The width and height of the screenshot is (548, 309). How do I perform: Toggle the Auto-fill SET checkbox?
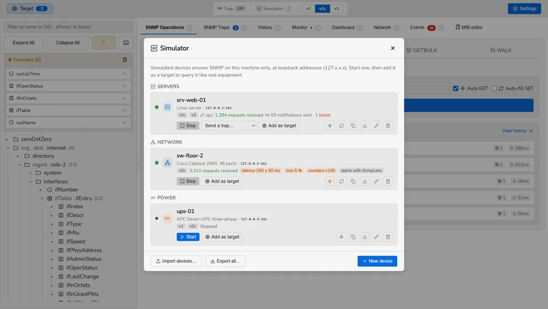point(494,88)
